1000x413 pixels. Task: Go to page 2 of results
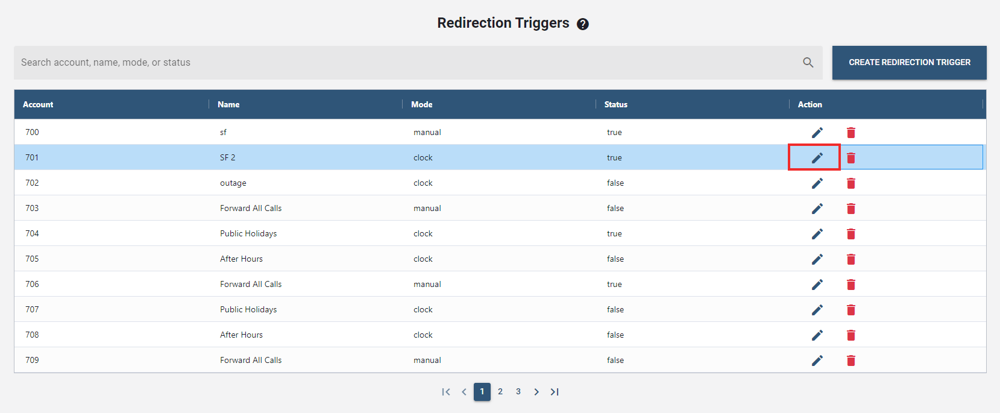[500, 392]
